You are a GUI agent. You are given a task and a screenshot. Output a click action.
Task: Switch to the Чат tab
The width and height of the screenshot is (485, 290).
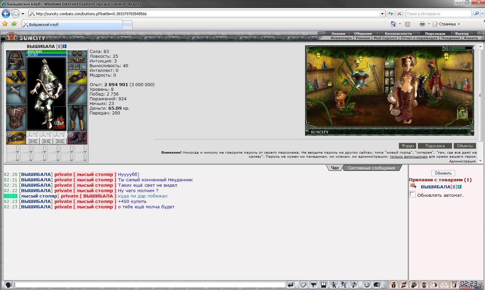[335, 168]
